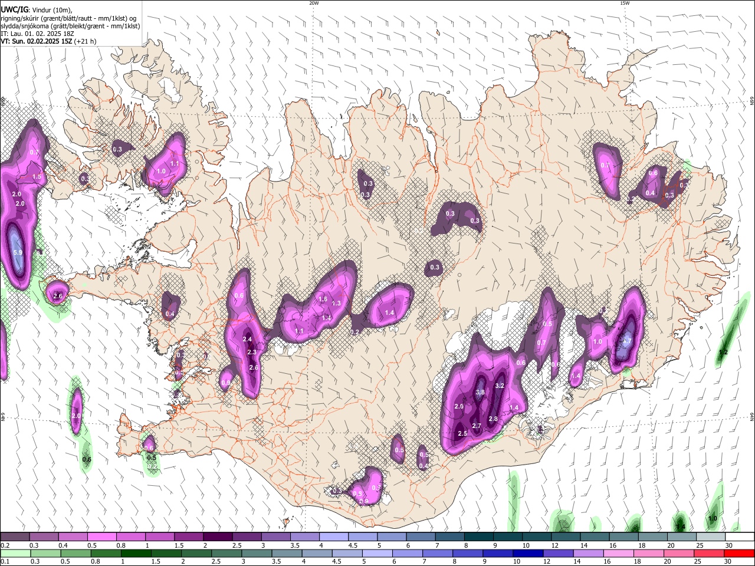Pick the pale green 0.1 swatch in lower legend
Screen dimensions: 755x566
16,553
